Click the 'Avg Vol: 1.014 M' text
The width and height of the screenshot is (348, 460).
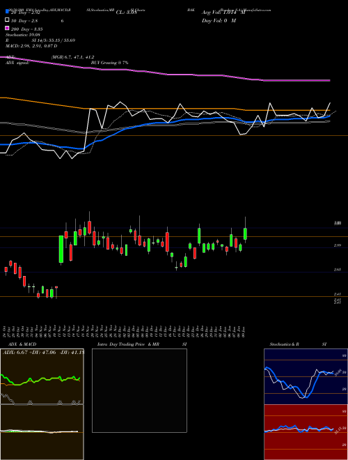click(223, 13)
